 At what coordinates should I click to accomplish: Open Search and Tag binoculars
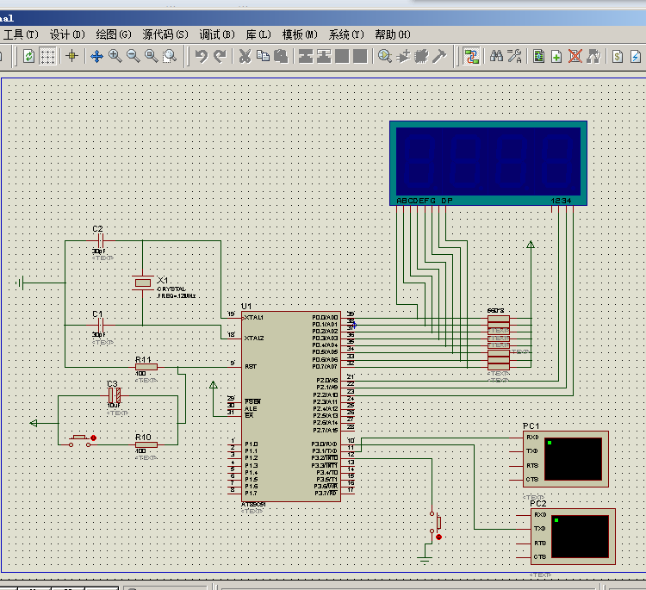[496, 56]
